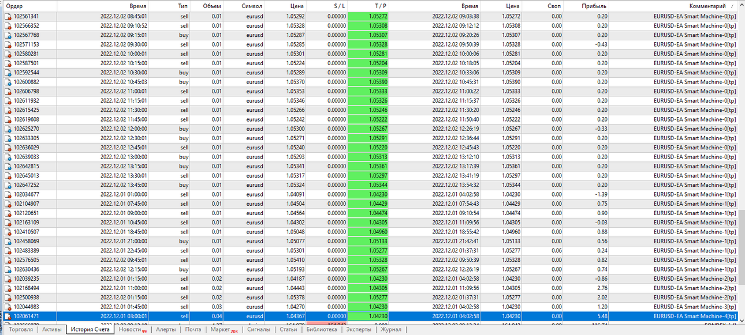
Task: Open the Журнал tab
Action: (391, 330)
